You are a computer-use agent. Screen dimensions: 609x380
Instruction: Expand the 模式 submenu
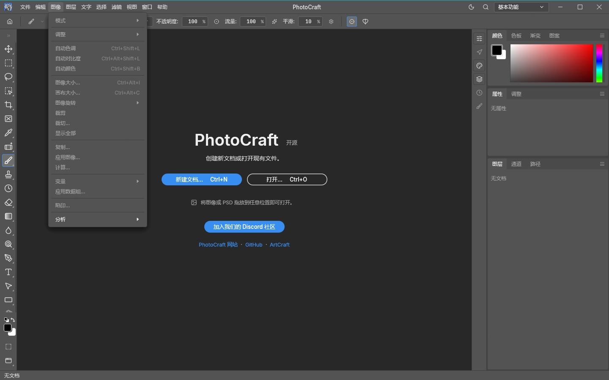(x=98, y=21)
